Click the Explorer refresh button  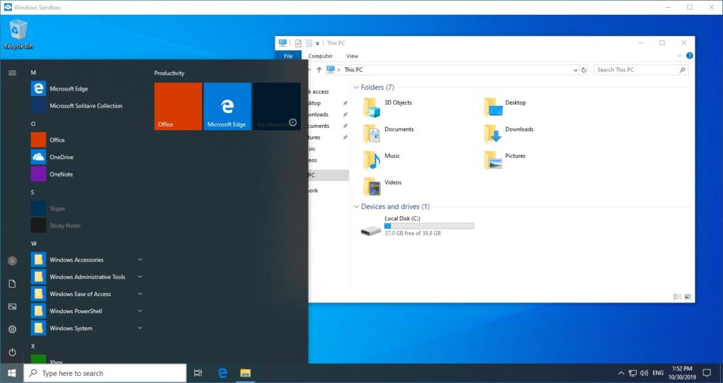[584, 70]
